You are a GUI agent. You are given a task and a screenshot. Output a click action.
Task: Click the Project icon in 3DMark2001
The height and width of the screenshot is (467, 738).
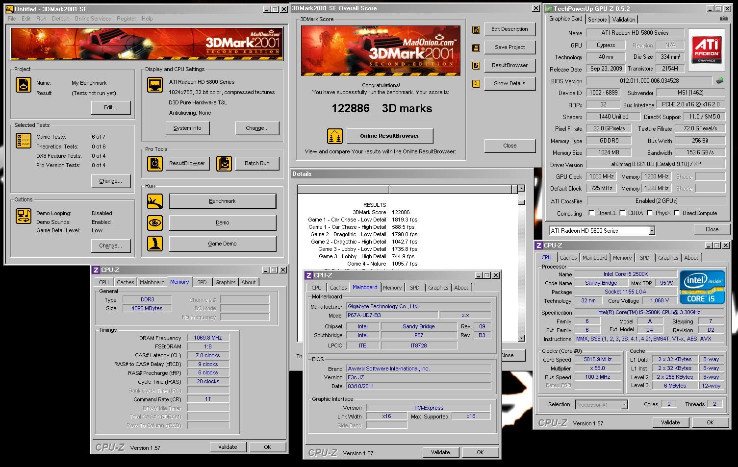pyautogui.click(x=24, y=85)
